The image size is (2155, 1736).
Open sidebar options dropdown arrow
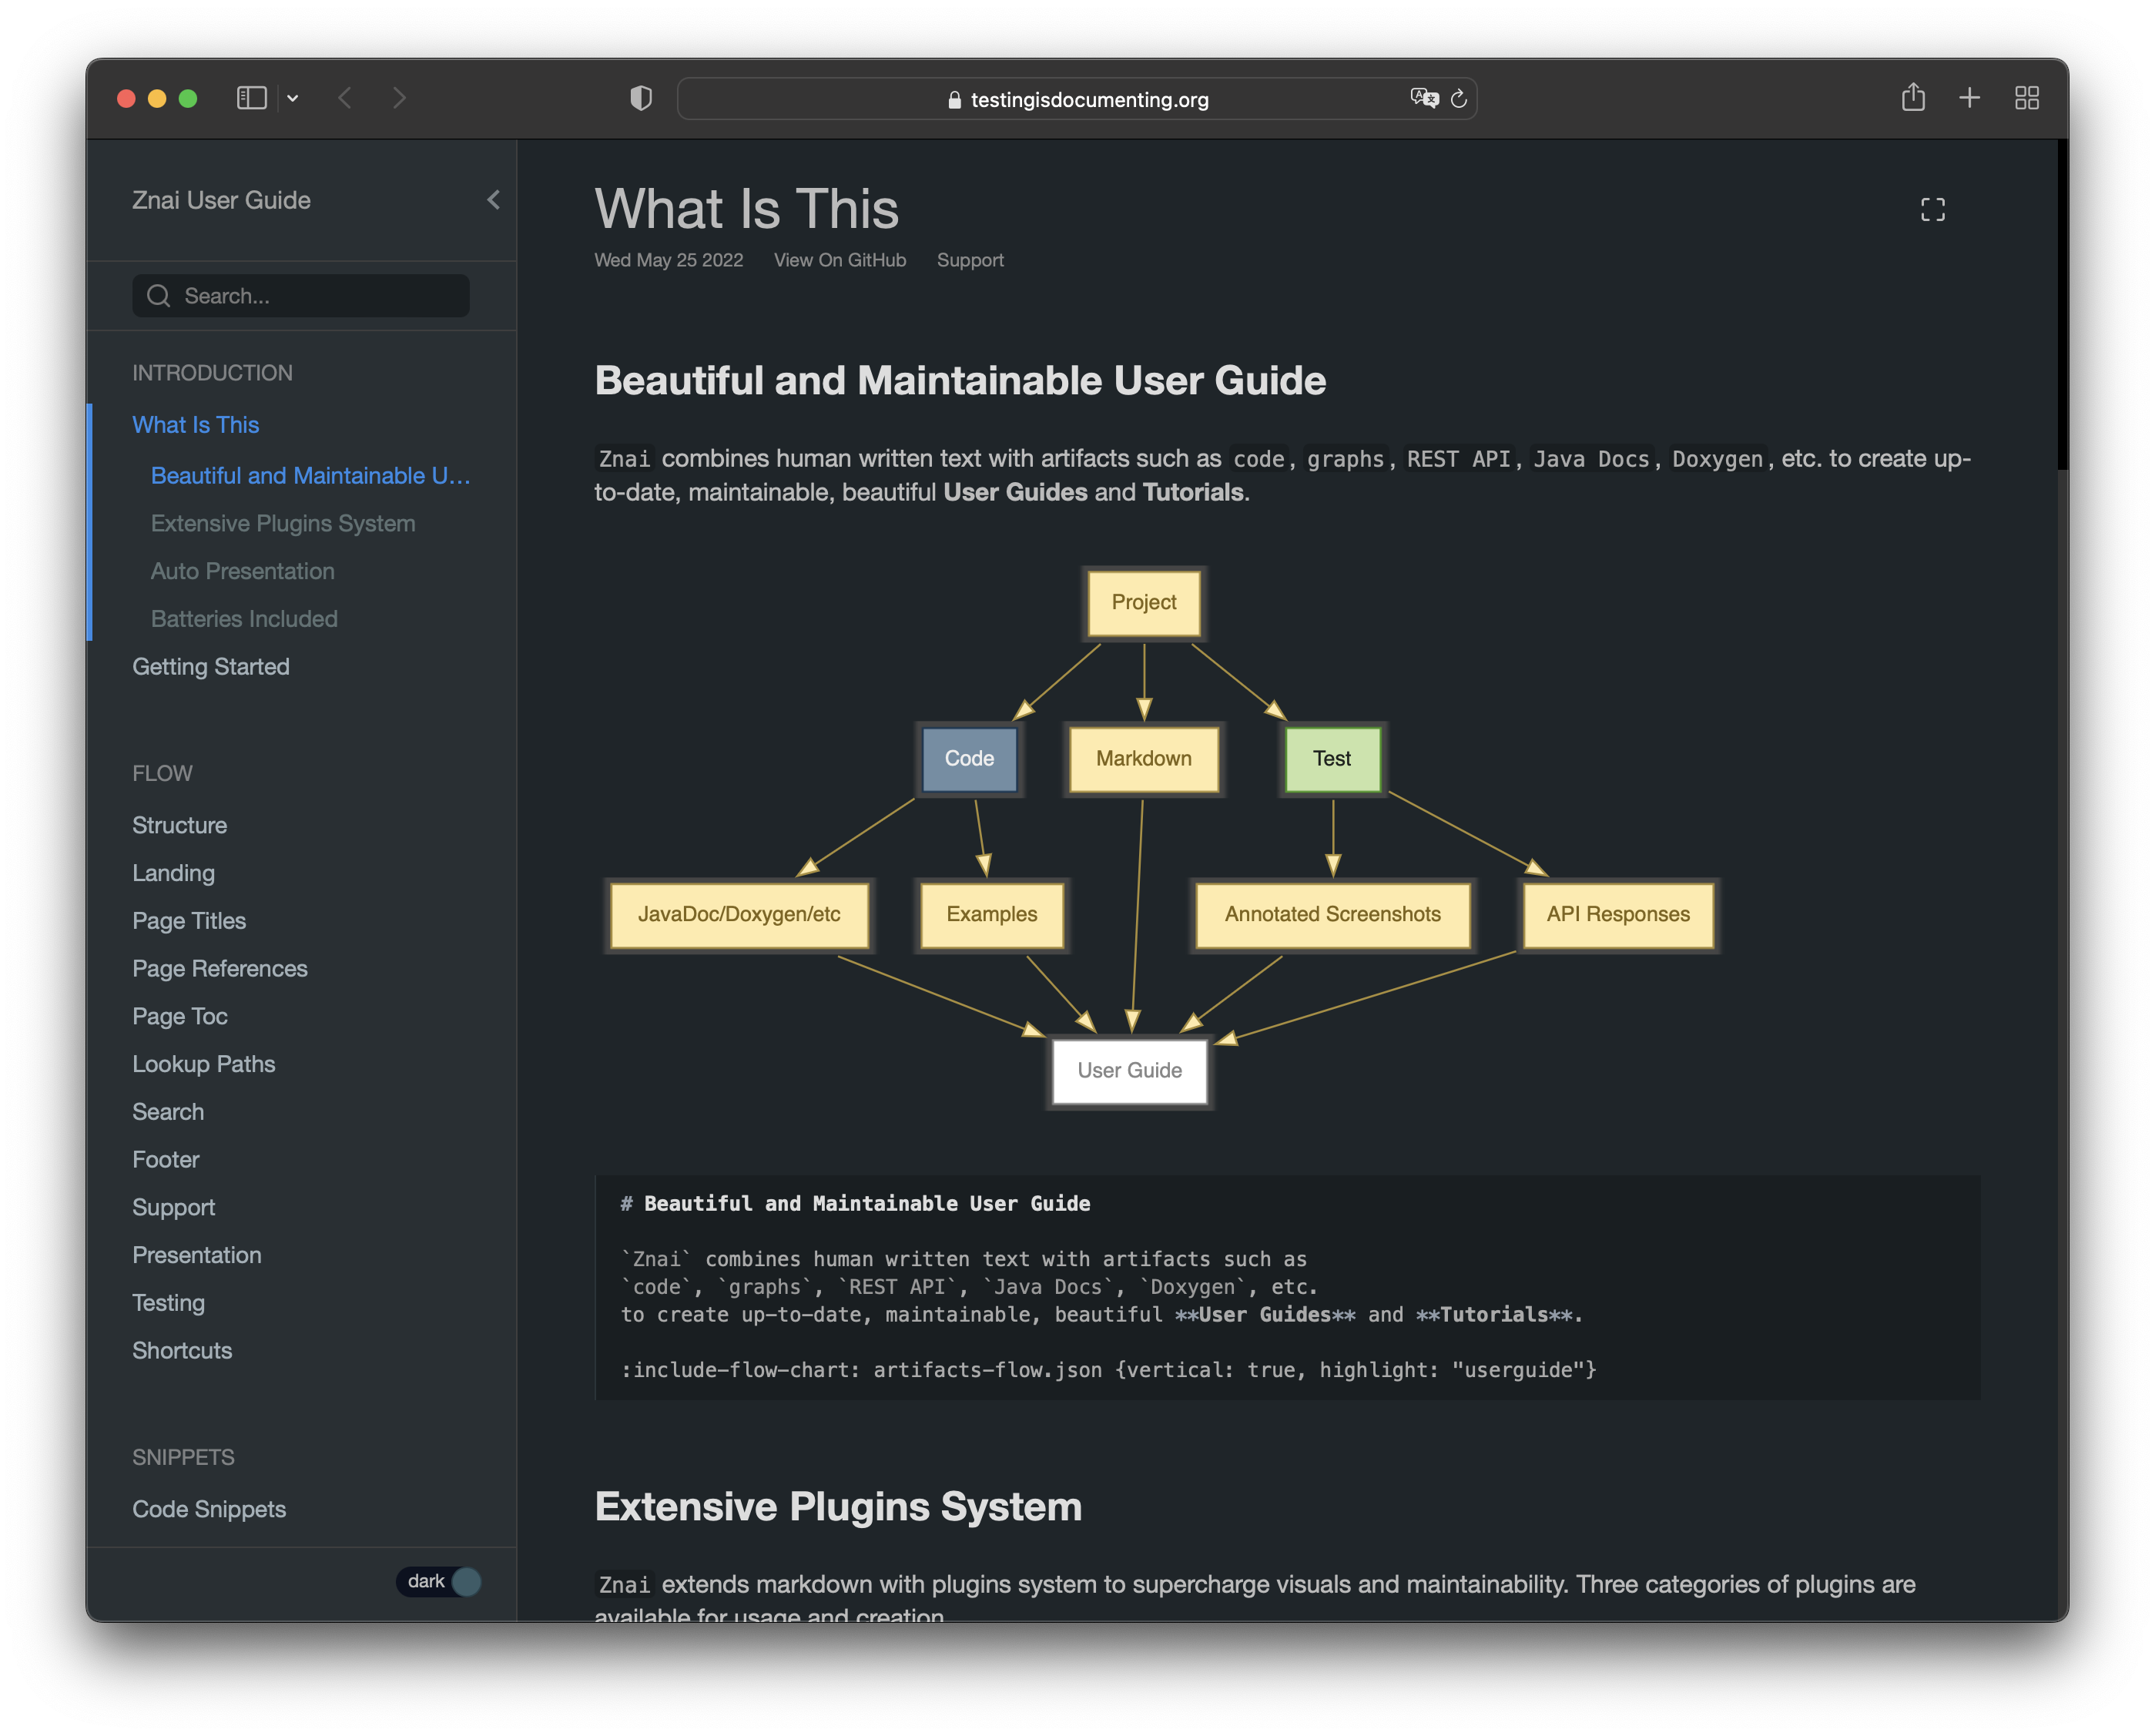pos(293,98)
